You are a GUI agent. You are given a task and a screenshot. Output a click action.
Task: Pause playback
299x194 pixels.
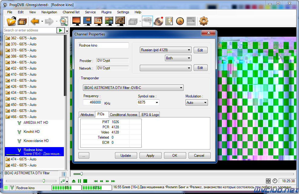pos(80,181)
